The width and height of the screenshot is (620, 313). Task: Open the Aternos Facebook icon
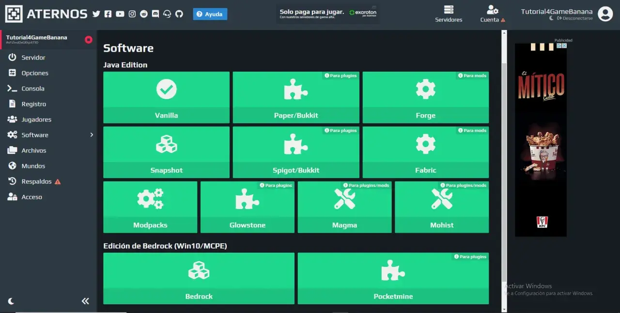tap(108, 14)
